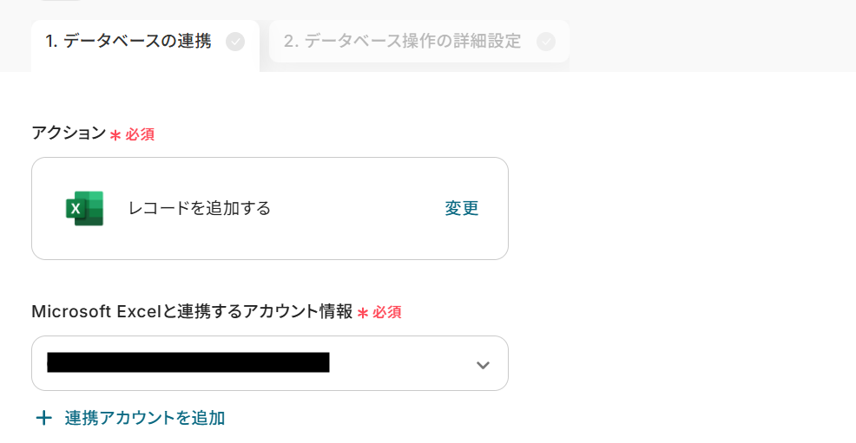
Task: Select the blacked-out account name
Action: [188, 363]
